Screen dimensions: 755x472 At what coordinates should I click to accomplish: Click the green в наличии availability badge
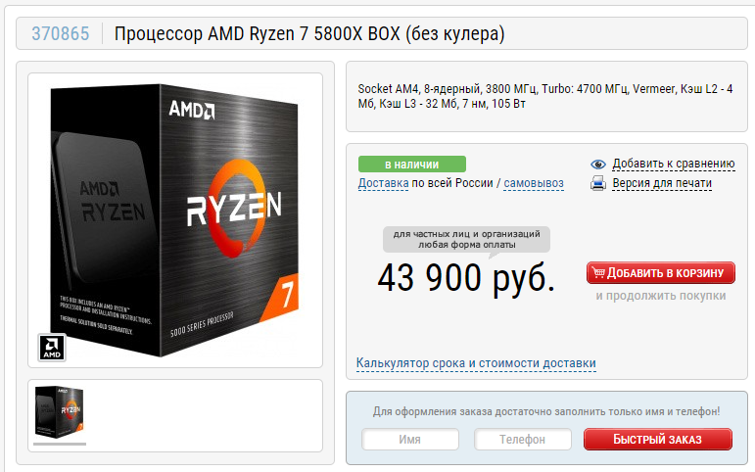click(412, 165)
